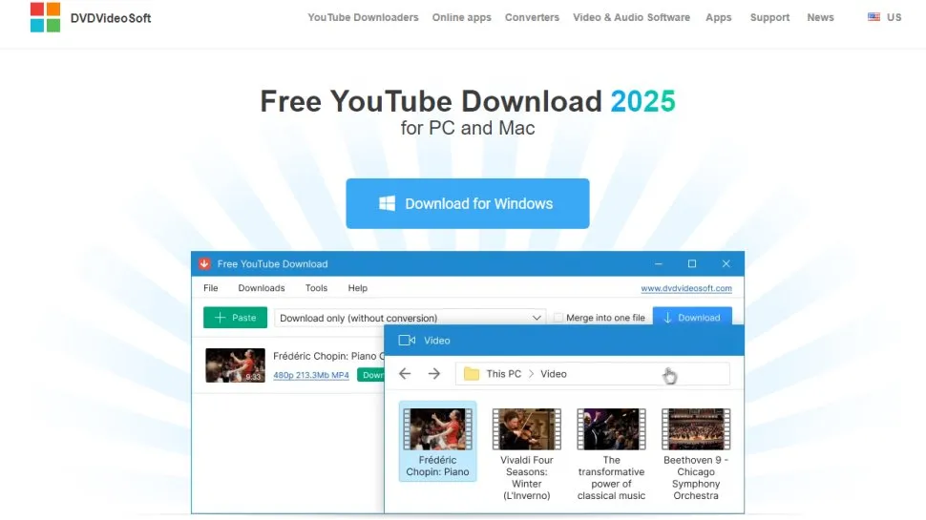Click the DVDVideoSoft colored squares logo

point(46,17)
